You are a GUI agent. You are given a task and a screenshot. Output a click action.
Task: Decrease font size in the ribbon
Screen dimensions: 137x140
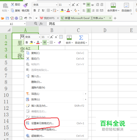[x=78, y=5]
